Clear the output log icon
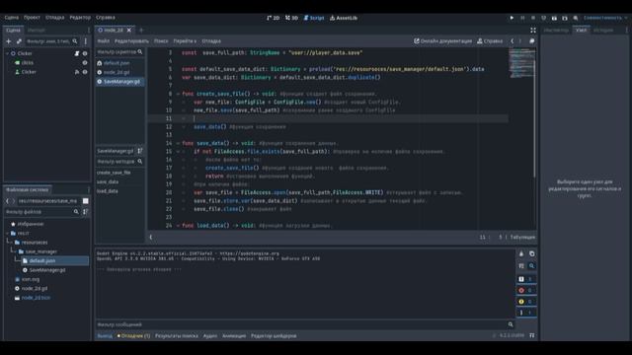This screenshot has height=355, width=632. pyautogui.click(x=521, y=254)
